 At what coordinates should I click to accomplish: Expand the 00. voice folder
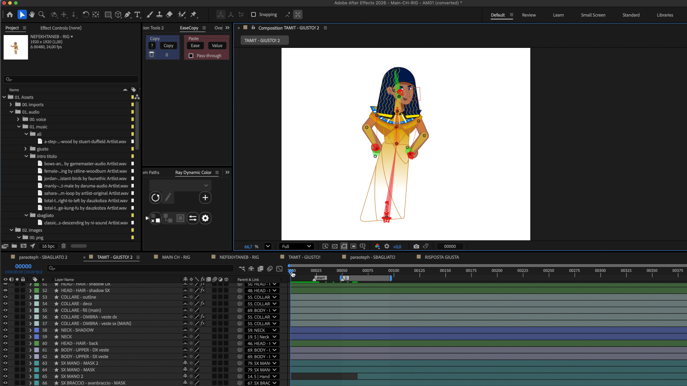click(18, 119)
